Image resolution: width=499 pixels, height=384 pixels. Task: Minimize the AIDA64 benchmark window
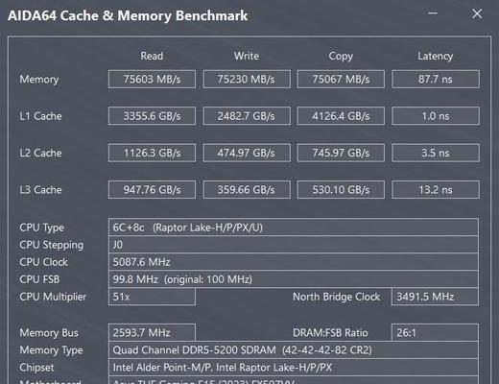coord(433,13)
